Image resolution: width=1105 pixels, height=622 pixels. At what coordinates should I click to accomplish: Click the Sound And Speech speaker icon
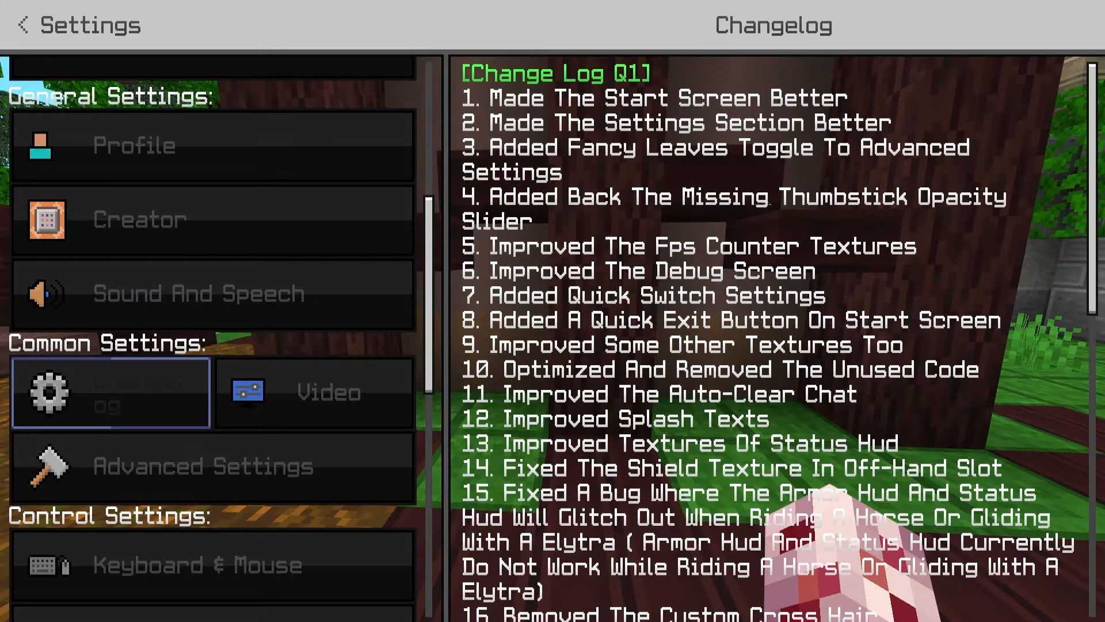click(x=46, y=294)
